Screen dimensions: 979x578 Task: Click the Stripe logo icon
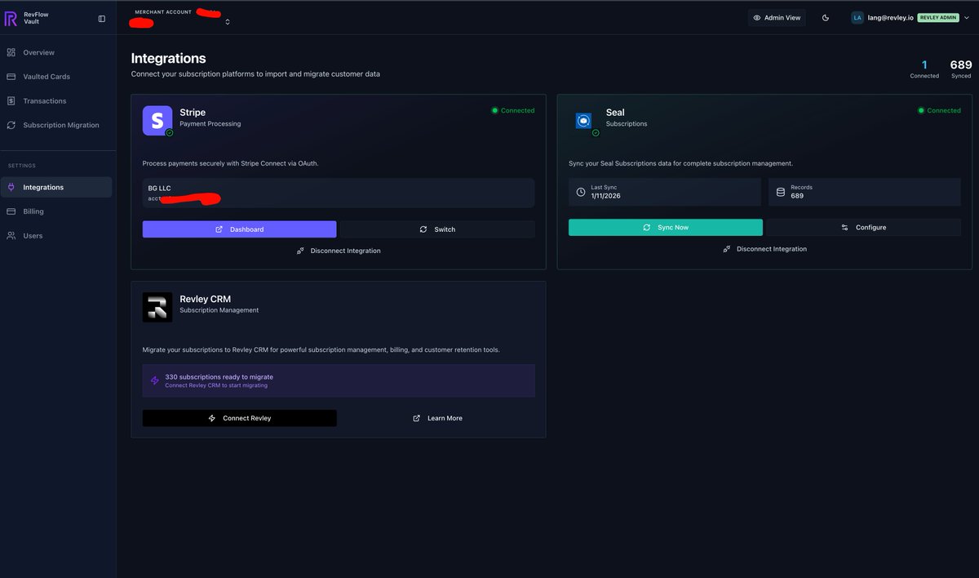coord(157,121)
